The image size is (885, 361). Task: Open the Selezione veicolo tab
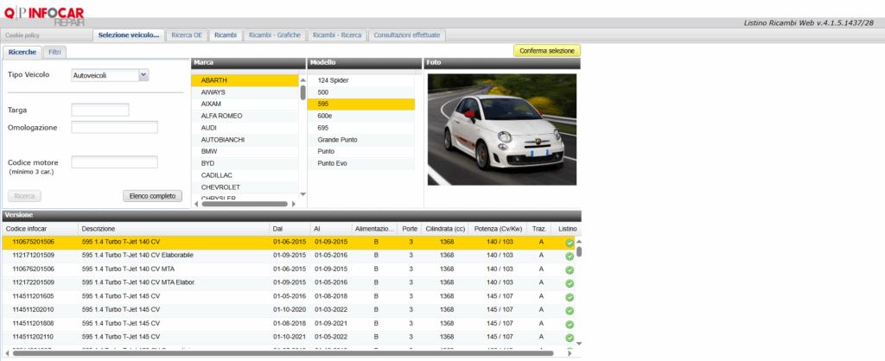click(129, 35)
